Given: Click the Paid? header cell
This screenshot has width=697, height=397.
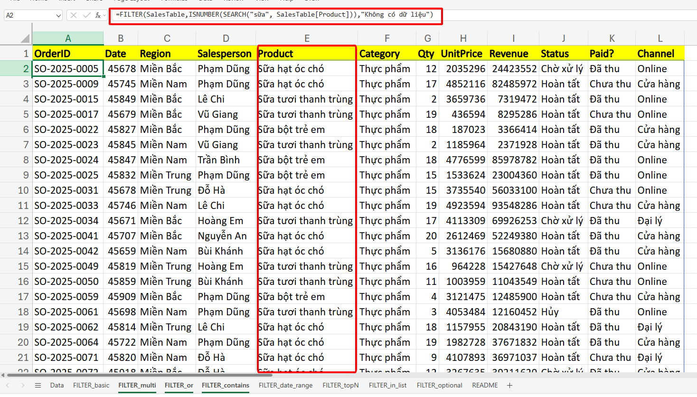Looking at the screenshot, I should (612, 54).
